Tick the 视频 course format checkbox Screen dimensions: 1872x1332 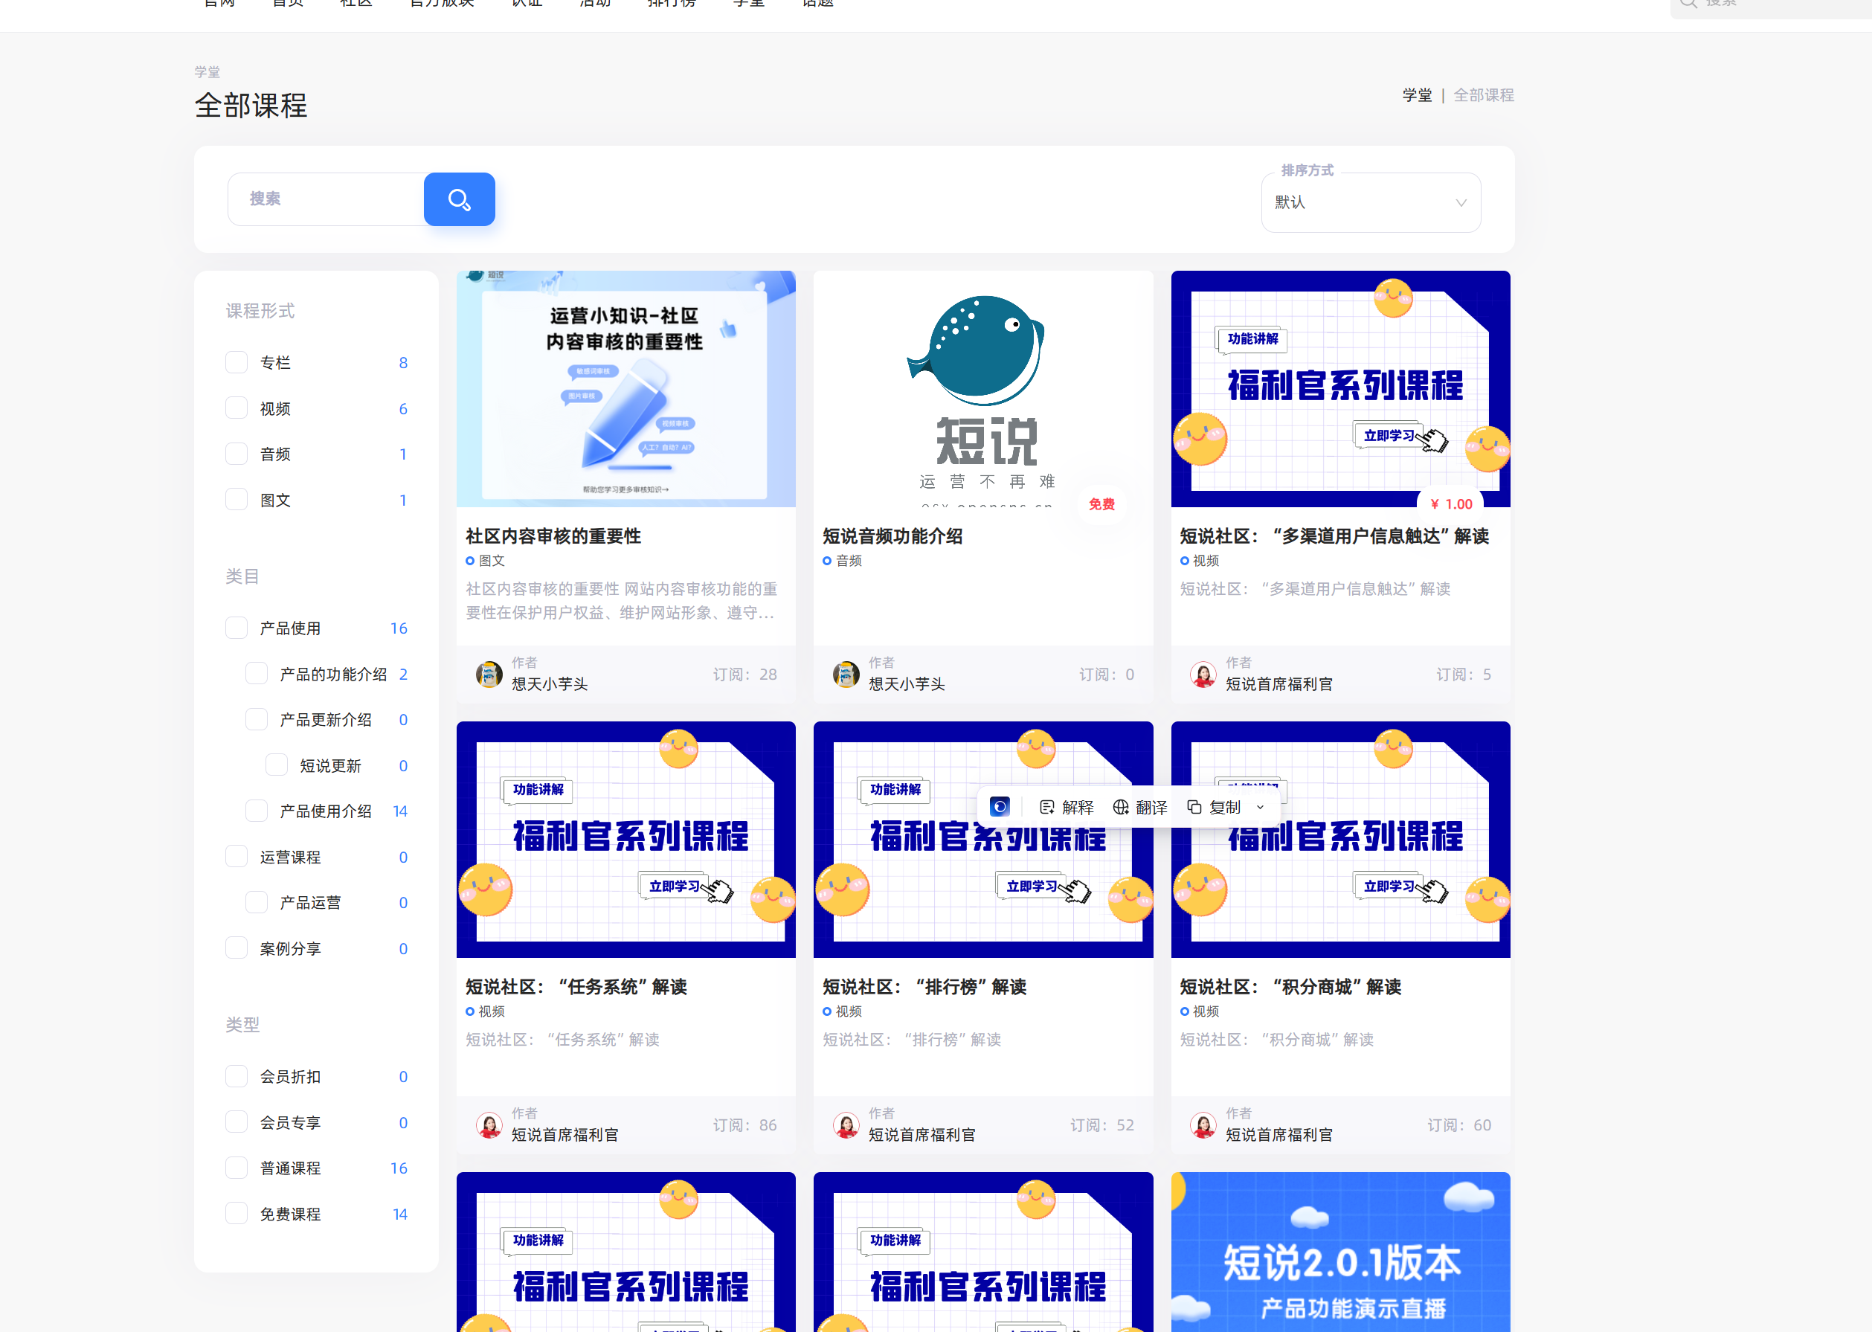coord(237,408)
